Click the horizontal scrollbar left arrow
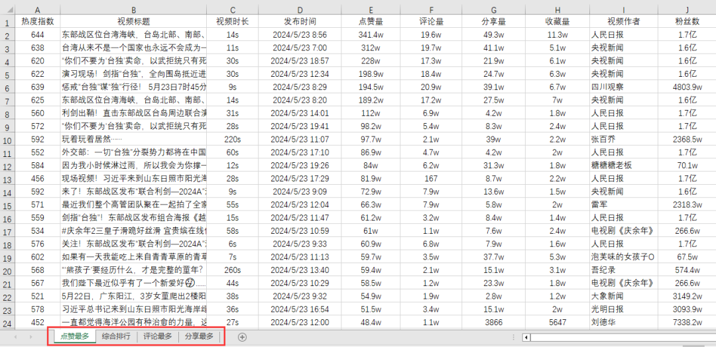Image resolution: width=716 pixels, height=347 pixels. coord(526,338)
